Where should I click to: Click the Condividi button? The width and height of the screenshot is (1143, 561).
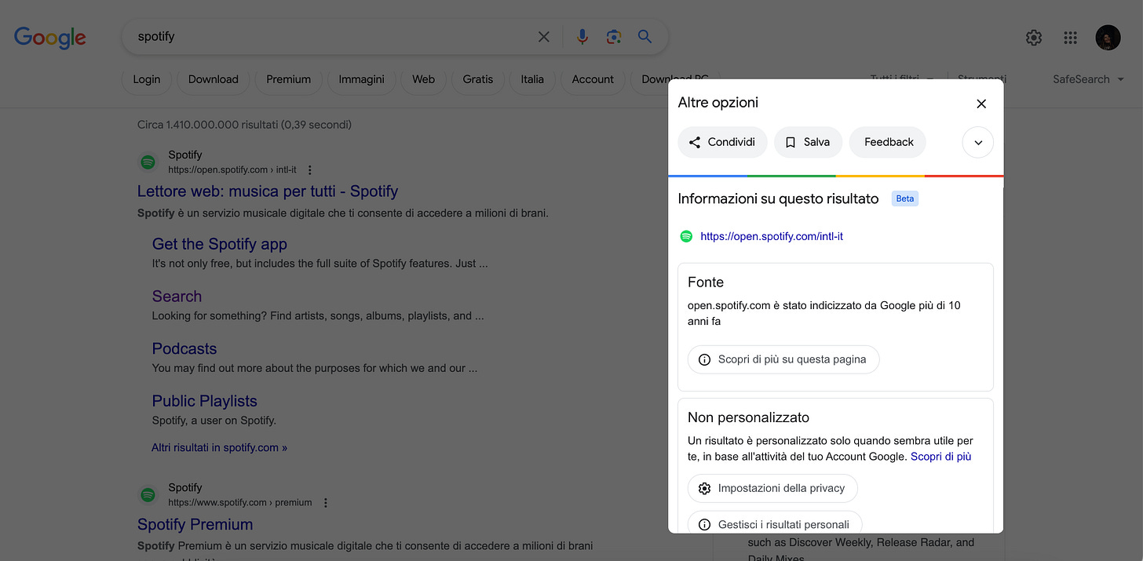pos(722,142)
